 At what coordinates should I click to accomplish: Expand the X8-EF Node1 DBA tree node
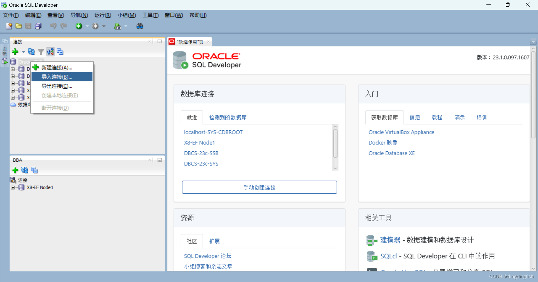click(x=13, y=187)
